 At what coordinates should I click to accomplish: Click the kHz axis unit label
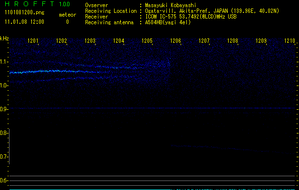pyautogui.click(x=4, y=38)
